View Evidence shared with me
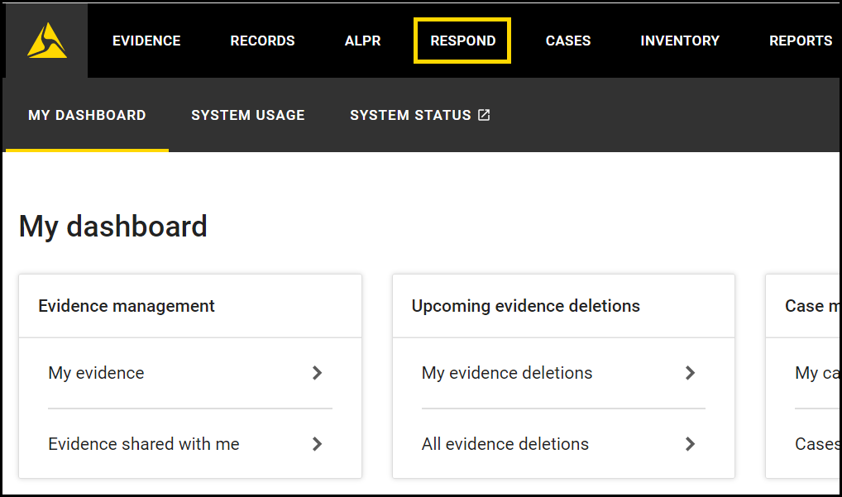The height and width of the screenshot is (497, 842). (x=143, y=444)
